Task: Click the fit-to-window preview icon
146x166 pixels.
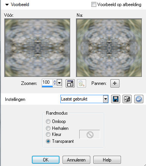Action: coord(70,83)
